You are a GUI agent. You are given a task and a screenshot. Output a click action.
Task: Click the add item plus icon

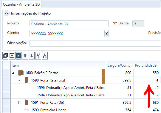click(12, 56)
